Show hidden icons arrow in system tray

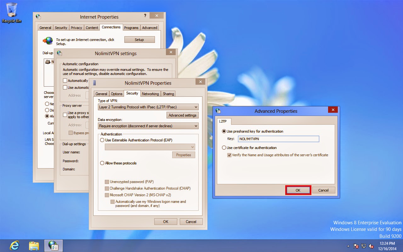[348, 246]
